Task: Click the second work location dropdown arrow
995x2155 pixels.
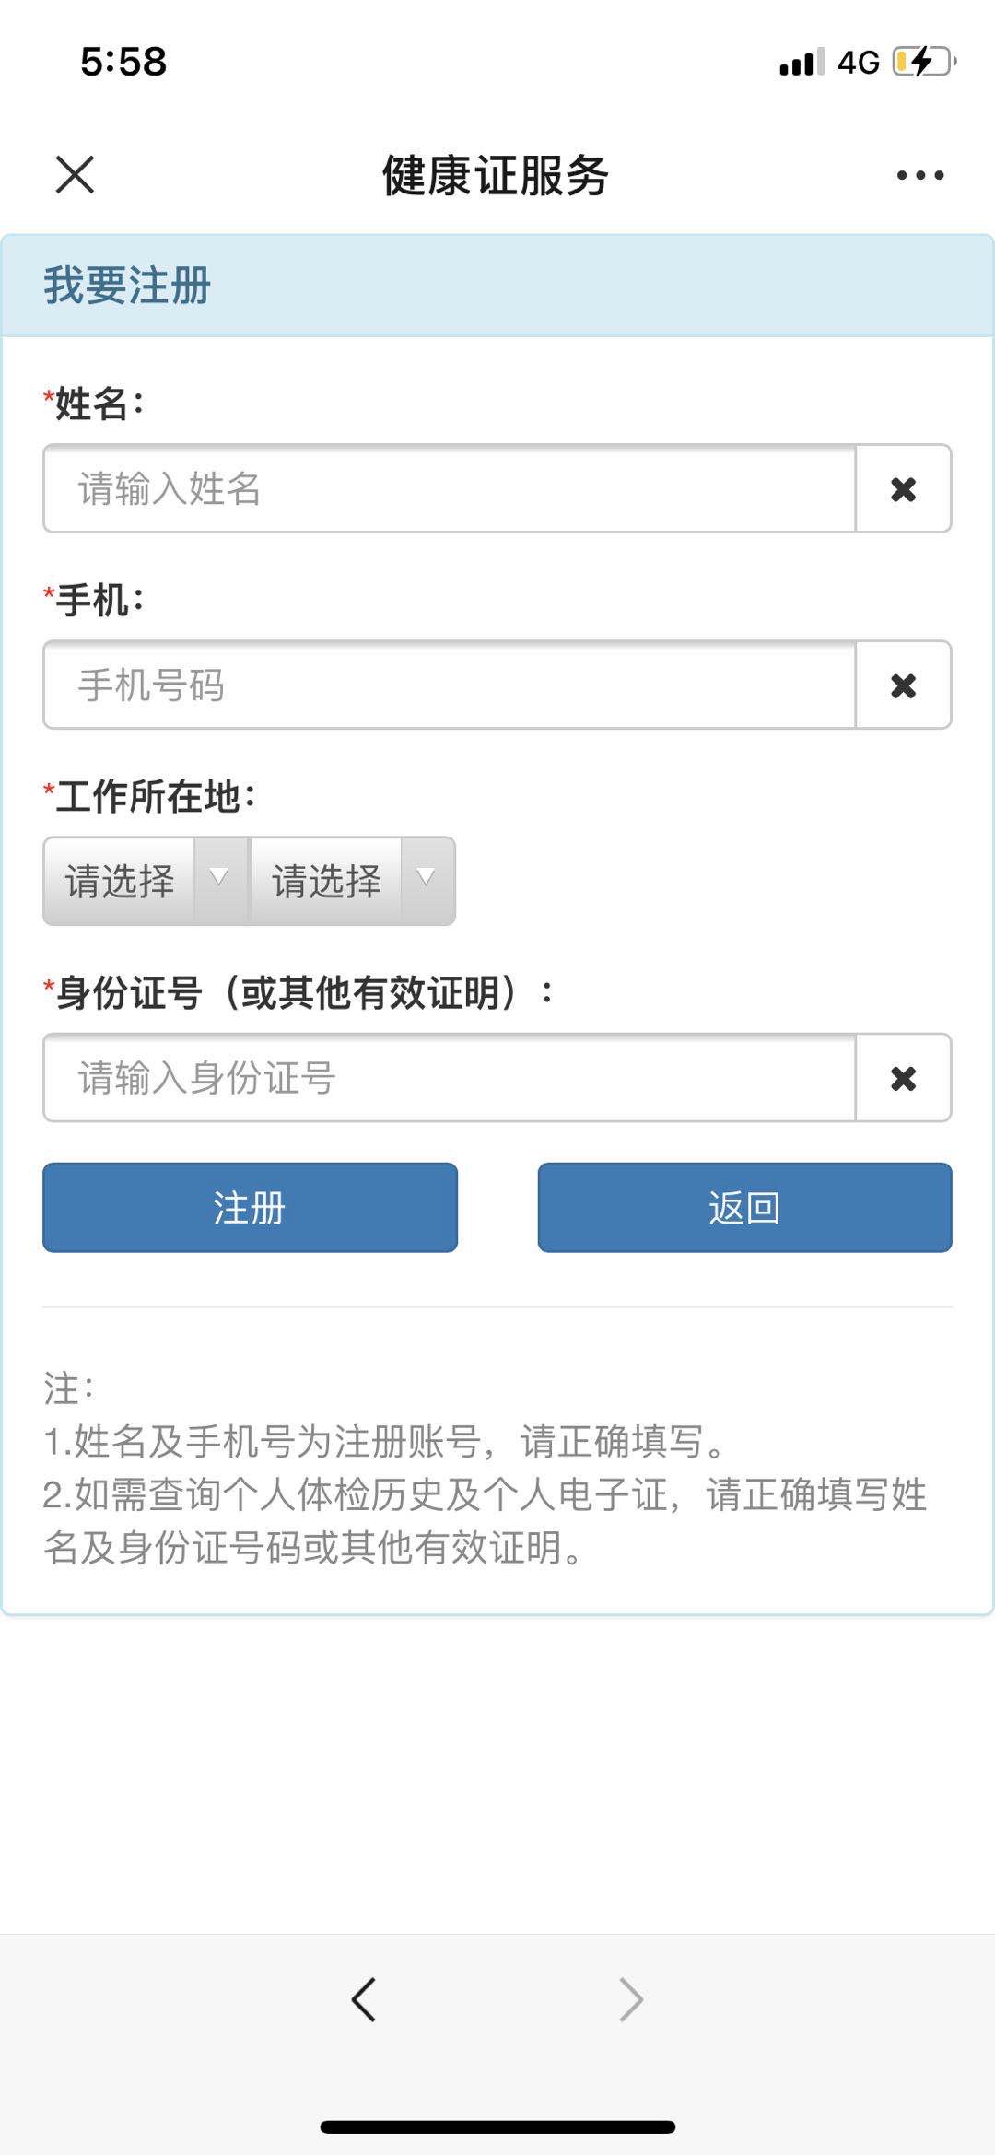Action: pyautogui.click(x=426, y=877)
